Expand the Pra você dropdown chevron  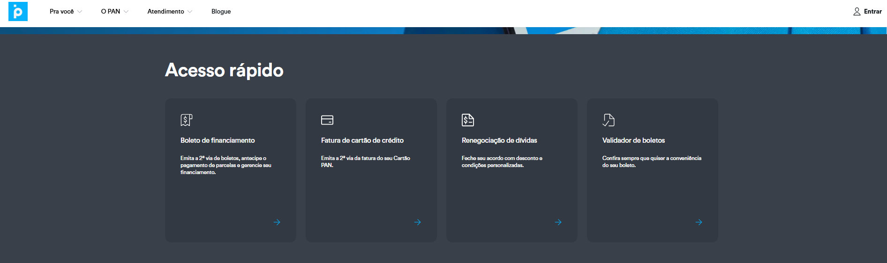point(80,12)
